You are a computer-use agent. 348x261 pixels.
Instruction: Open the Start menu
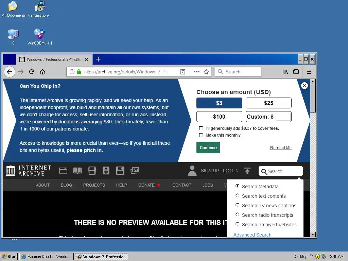tap(9, 257)
